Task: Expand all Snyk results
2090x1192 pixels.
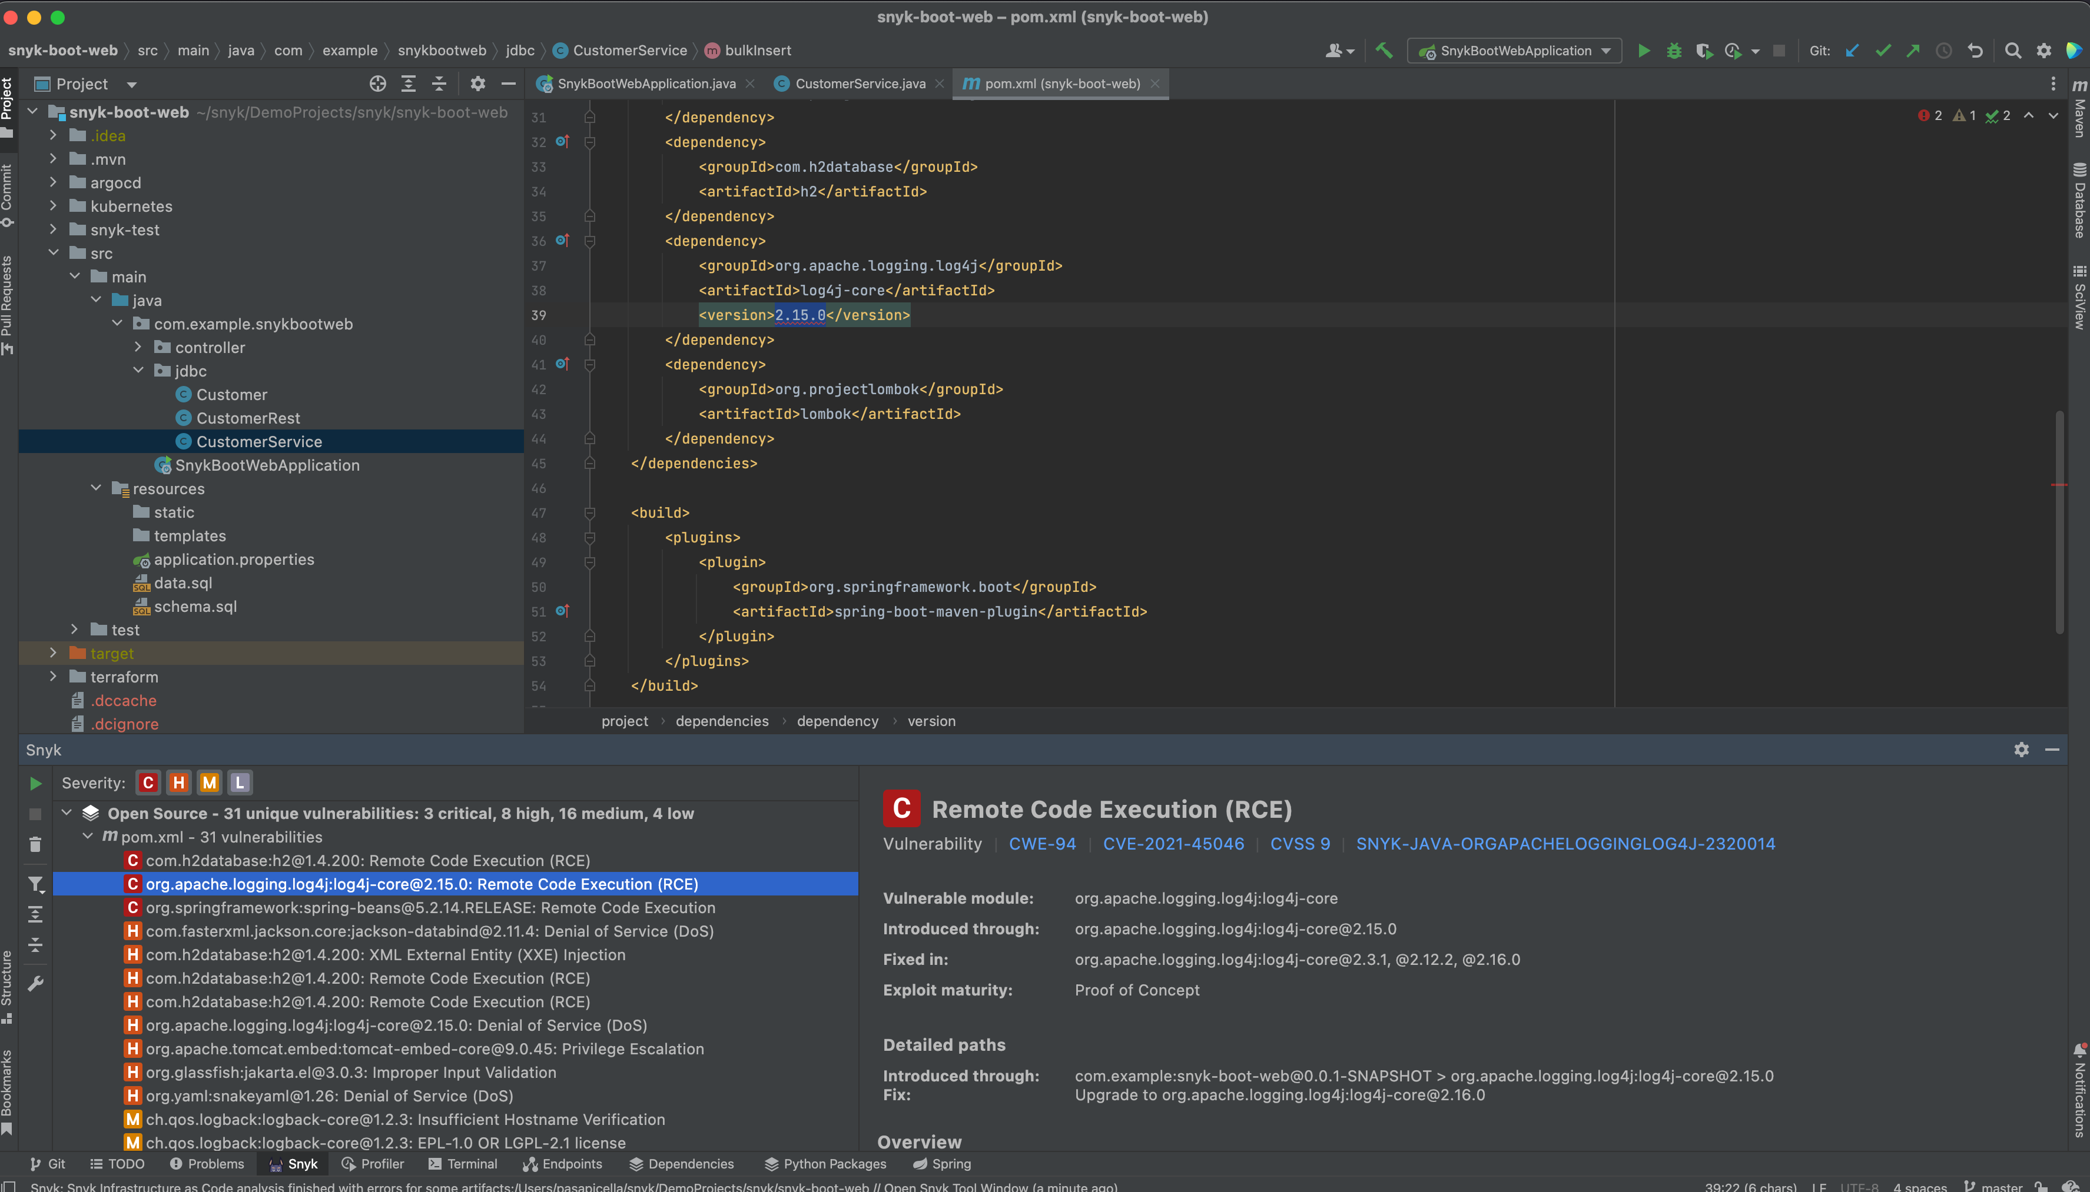Action: point(35,914)
